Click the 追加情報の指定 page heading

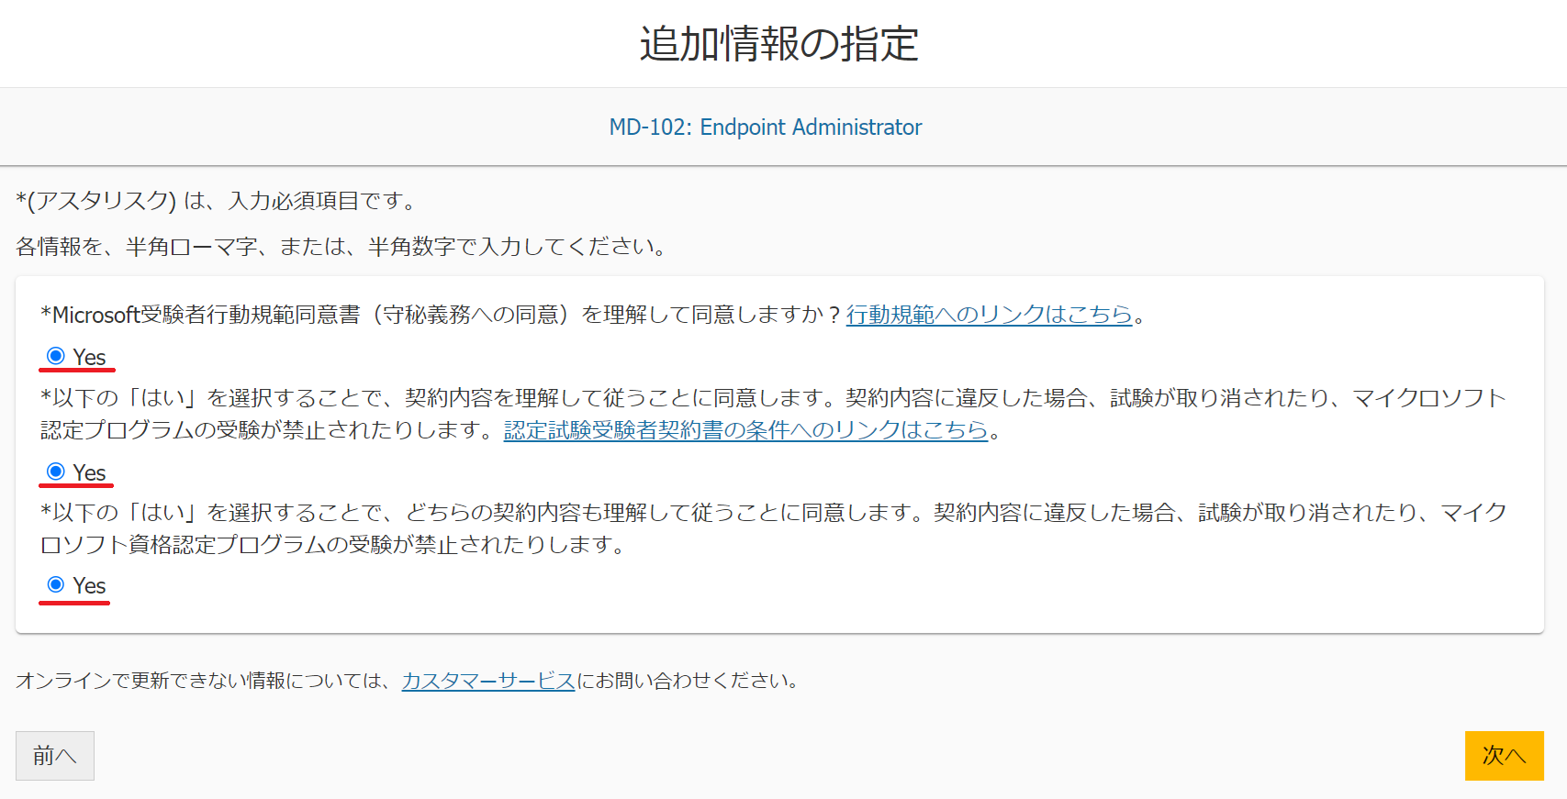pos(779,44)
